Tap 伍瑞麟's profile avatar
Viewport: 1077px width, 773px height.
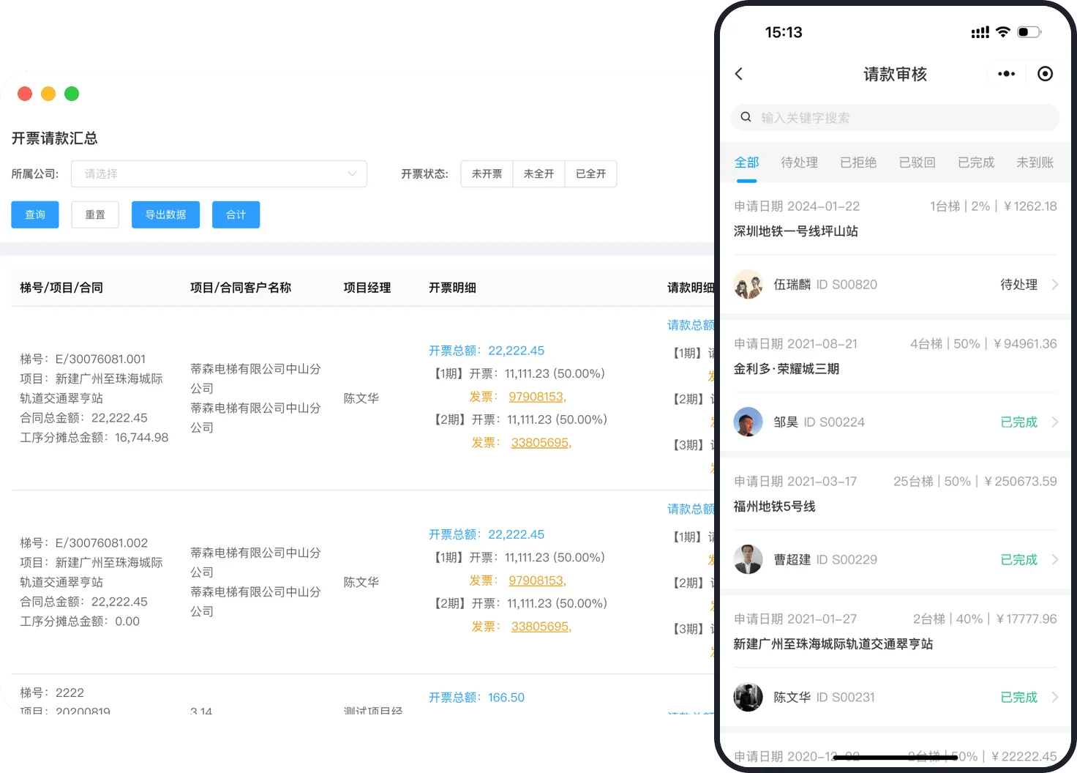click(748, 284)
